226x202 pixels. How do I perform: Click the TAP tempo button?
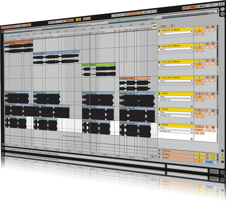tap(4, 28)
